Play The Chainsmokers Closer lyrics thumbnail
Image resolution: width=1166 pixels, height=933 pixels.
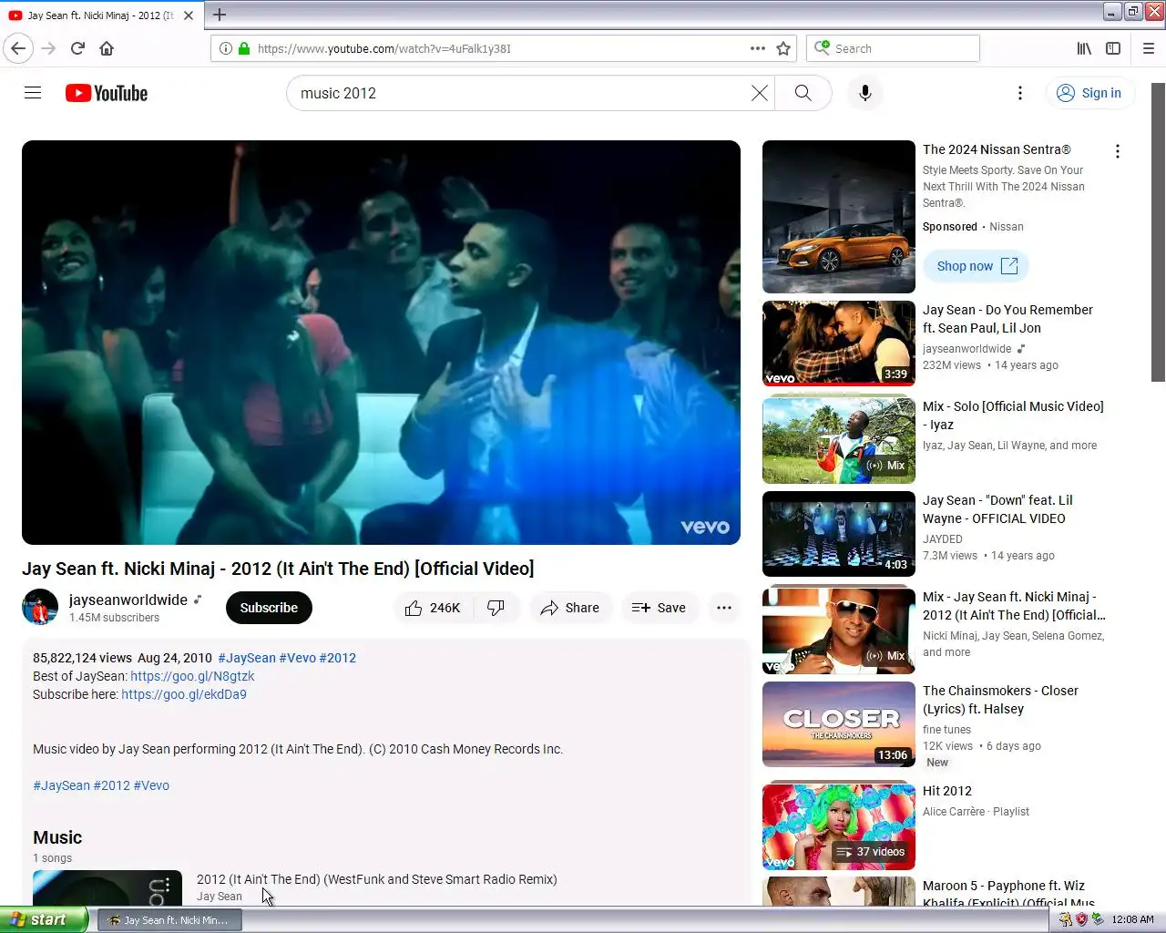[839, 724]
